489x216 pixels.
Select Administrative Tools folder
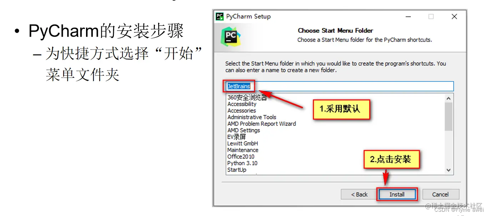(252, 117)
